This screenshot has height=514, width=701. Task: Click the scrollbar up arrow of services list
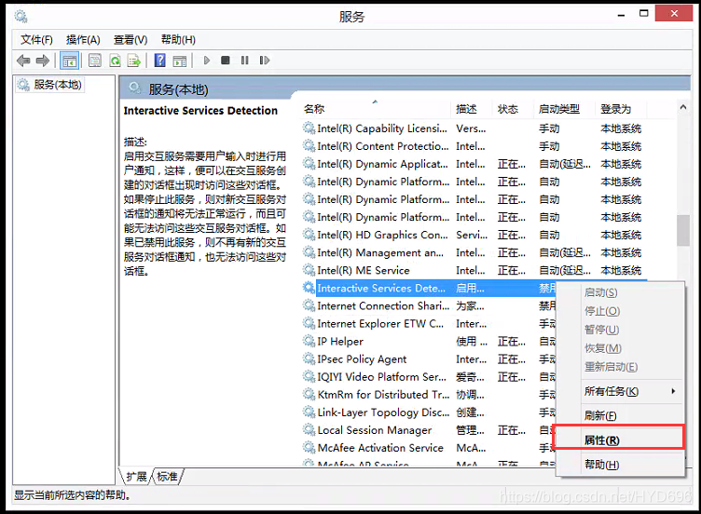[683, 107]
